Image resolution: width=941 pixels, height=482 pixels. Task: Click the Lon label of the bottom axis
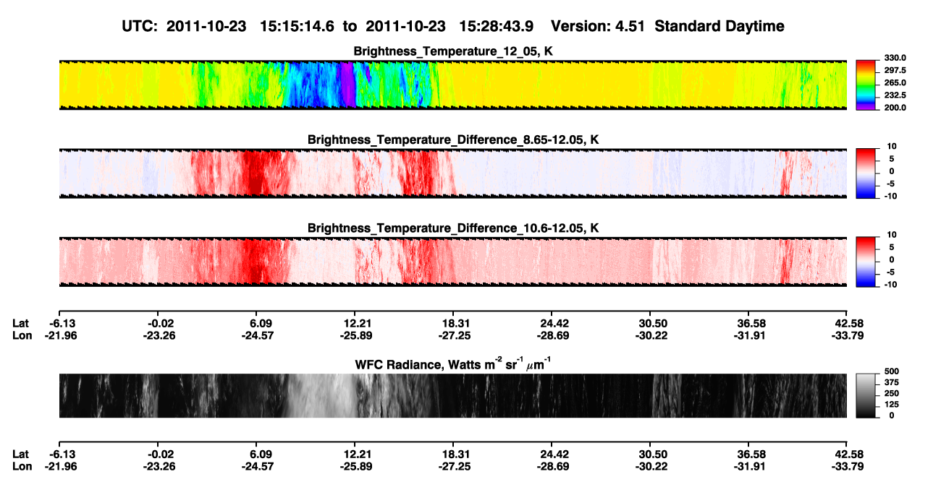pyautogui.click(x=22, y=467)
